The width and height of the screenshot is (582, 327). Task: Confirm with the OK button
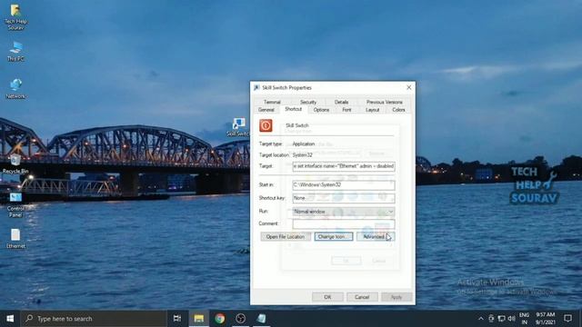coord(327,297)
